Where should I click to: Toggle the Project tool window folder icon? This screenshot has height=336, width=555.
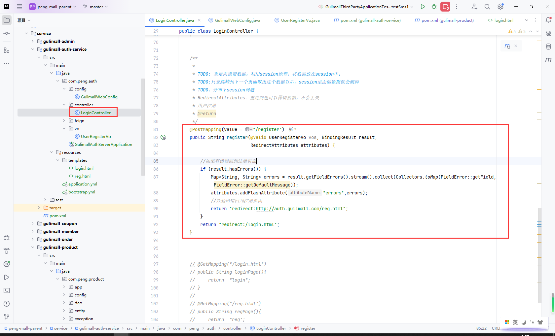click(7, 20)
